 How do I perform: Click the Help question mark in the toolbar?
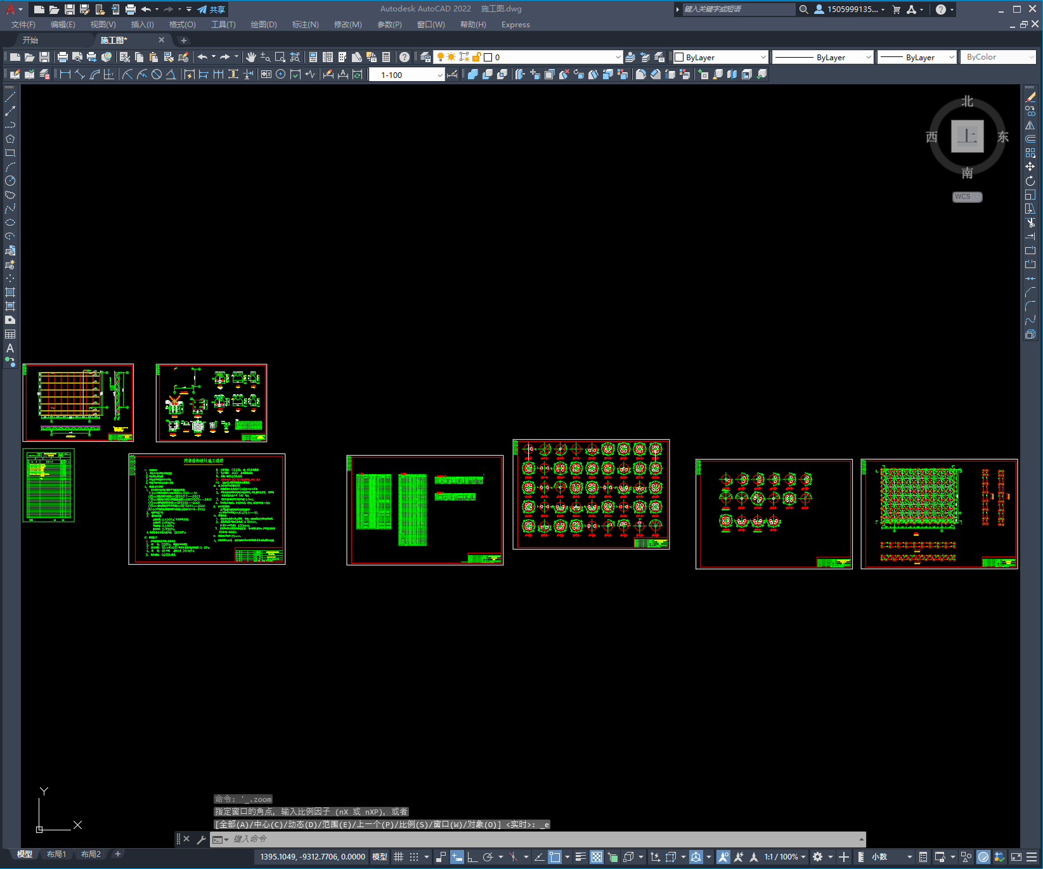point(405,57)
